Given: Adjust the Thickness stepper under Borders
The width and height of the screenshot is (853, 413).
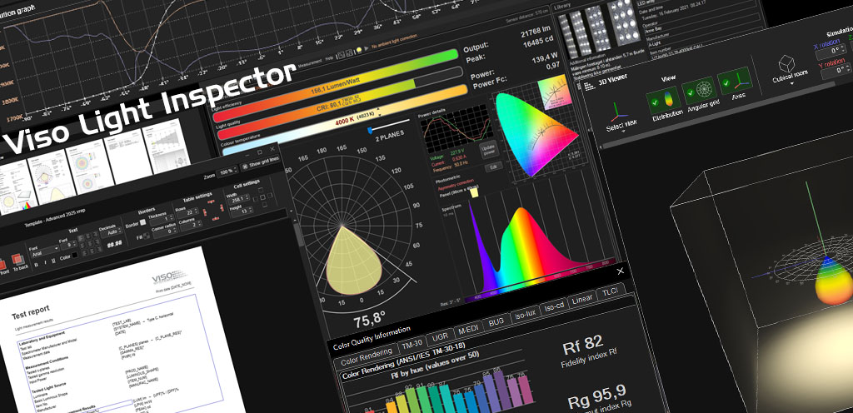Looking at the screenshot, I should click(162, 220).
